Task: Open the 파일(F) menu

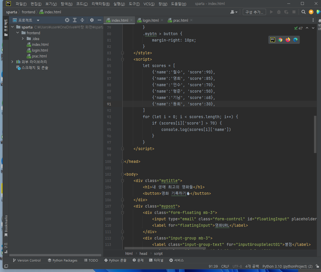Action: pos(21,4)
